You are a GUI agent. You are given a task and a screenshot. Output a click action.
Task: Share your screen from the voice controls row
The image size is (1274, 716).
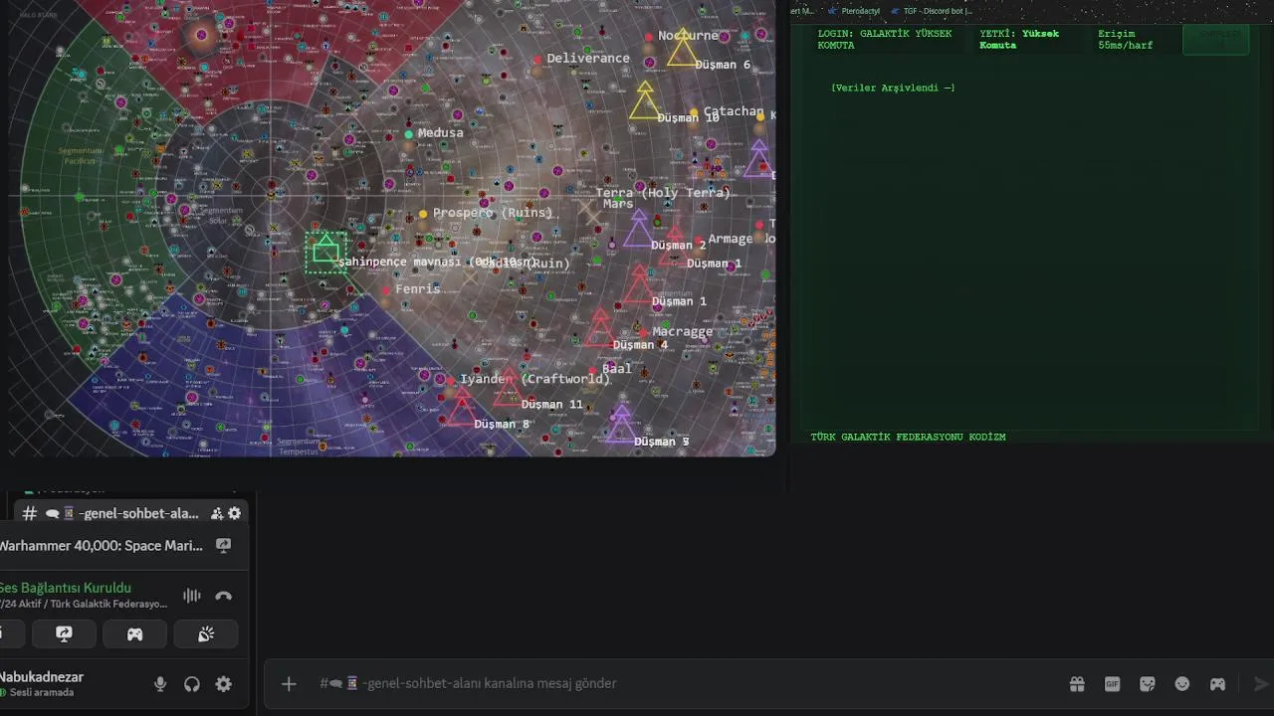pos(64,634)
